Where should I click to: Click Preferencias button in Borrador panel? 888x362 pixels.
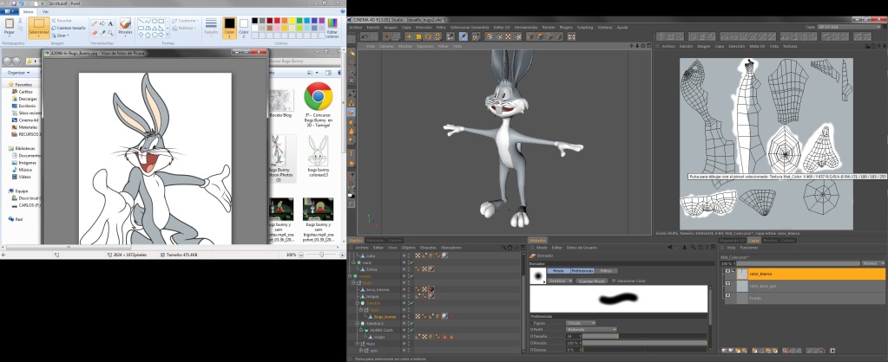pos(582,271)
